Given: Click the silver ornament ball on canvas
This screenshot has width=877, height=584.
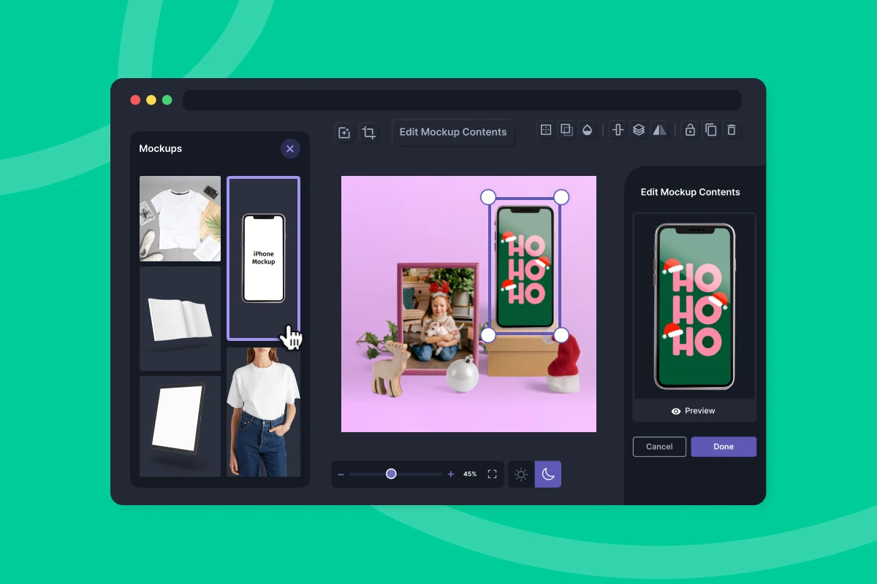Looking at the screenshot, I should tap(463, 374).
